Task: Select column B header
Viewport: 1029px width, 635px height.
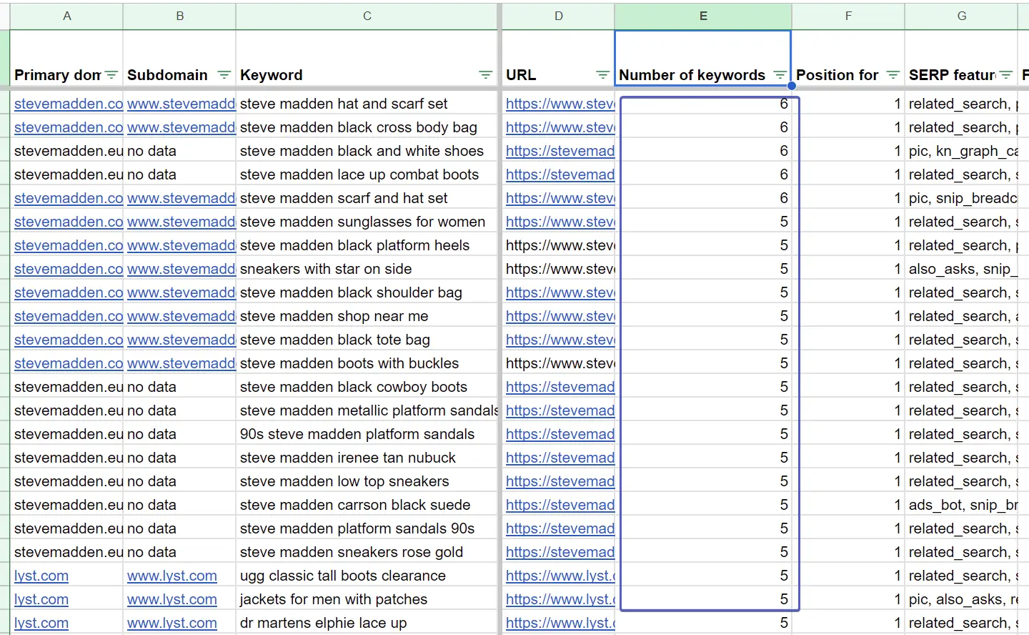Action: coord(179,16)
